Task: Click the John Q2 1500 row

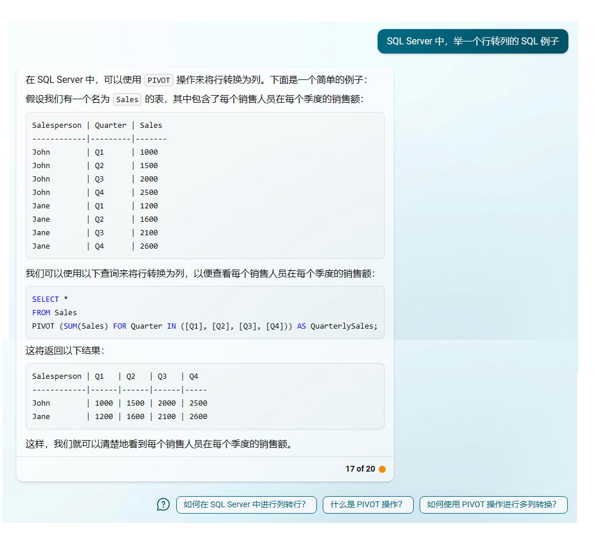Action: (x=95, y=166)
